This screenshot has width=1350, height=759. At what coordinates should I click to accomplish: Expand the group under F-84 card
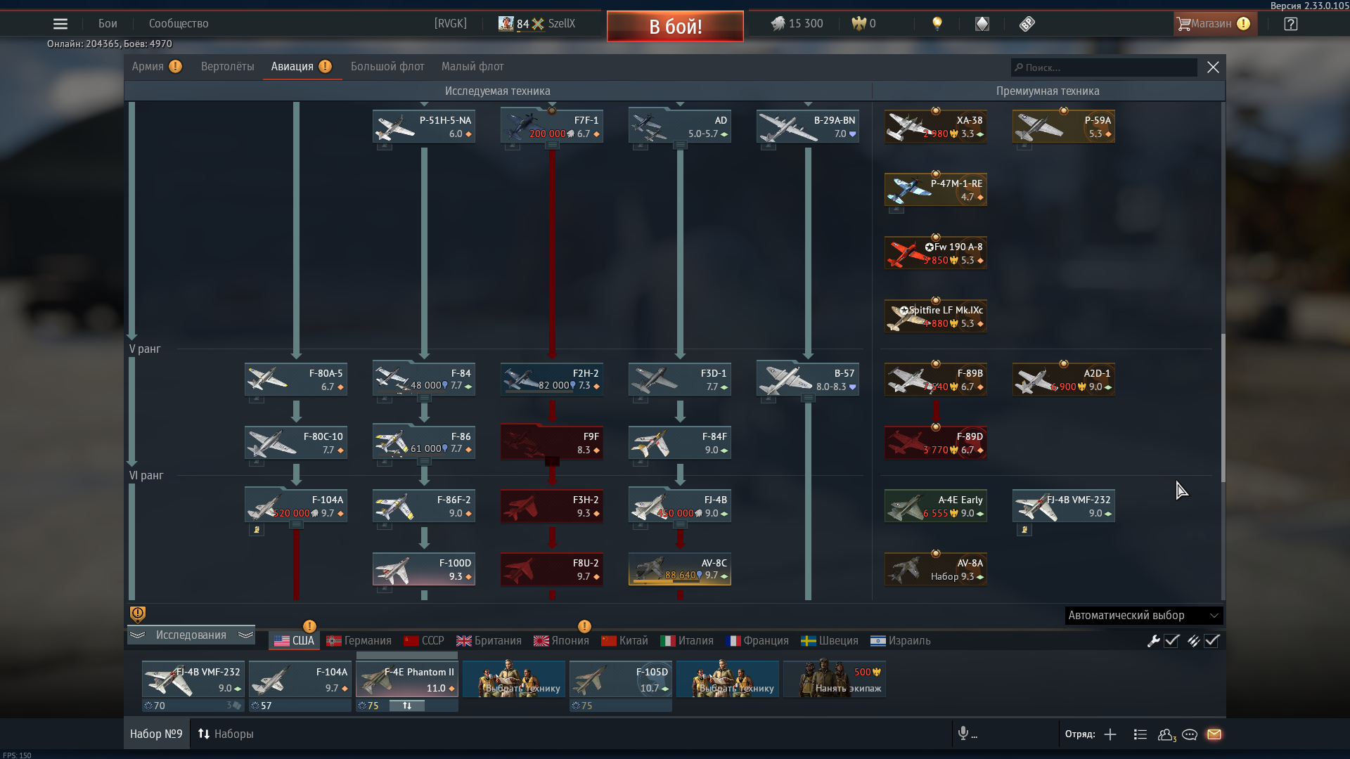pyautogui.click(x=424, y=398)
